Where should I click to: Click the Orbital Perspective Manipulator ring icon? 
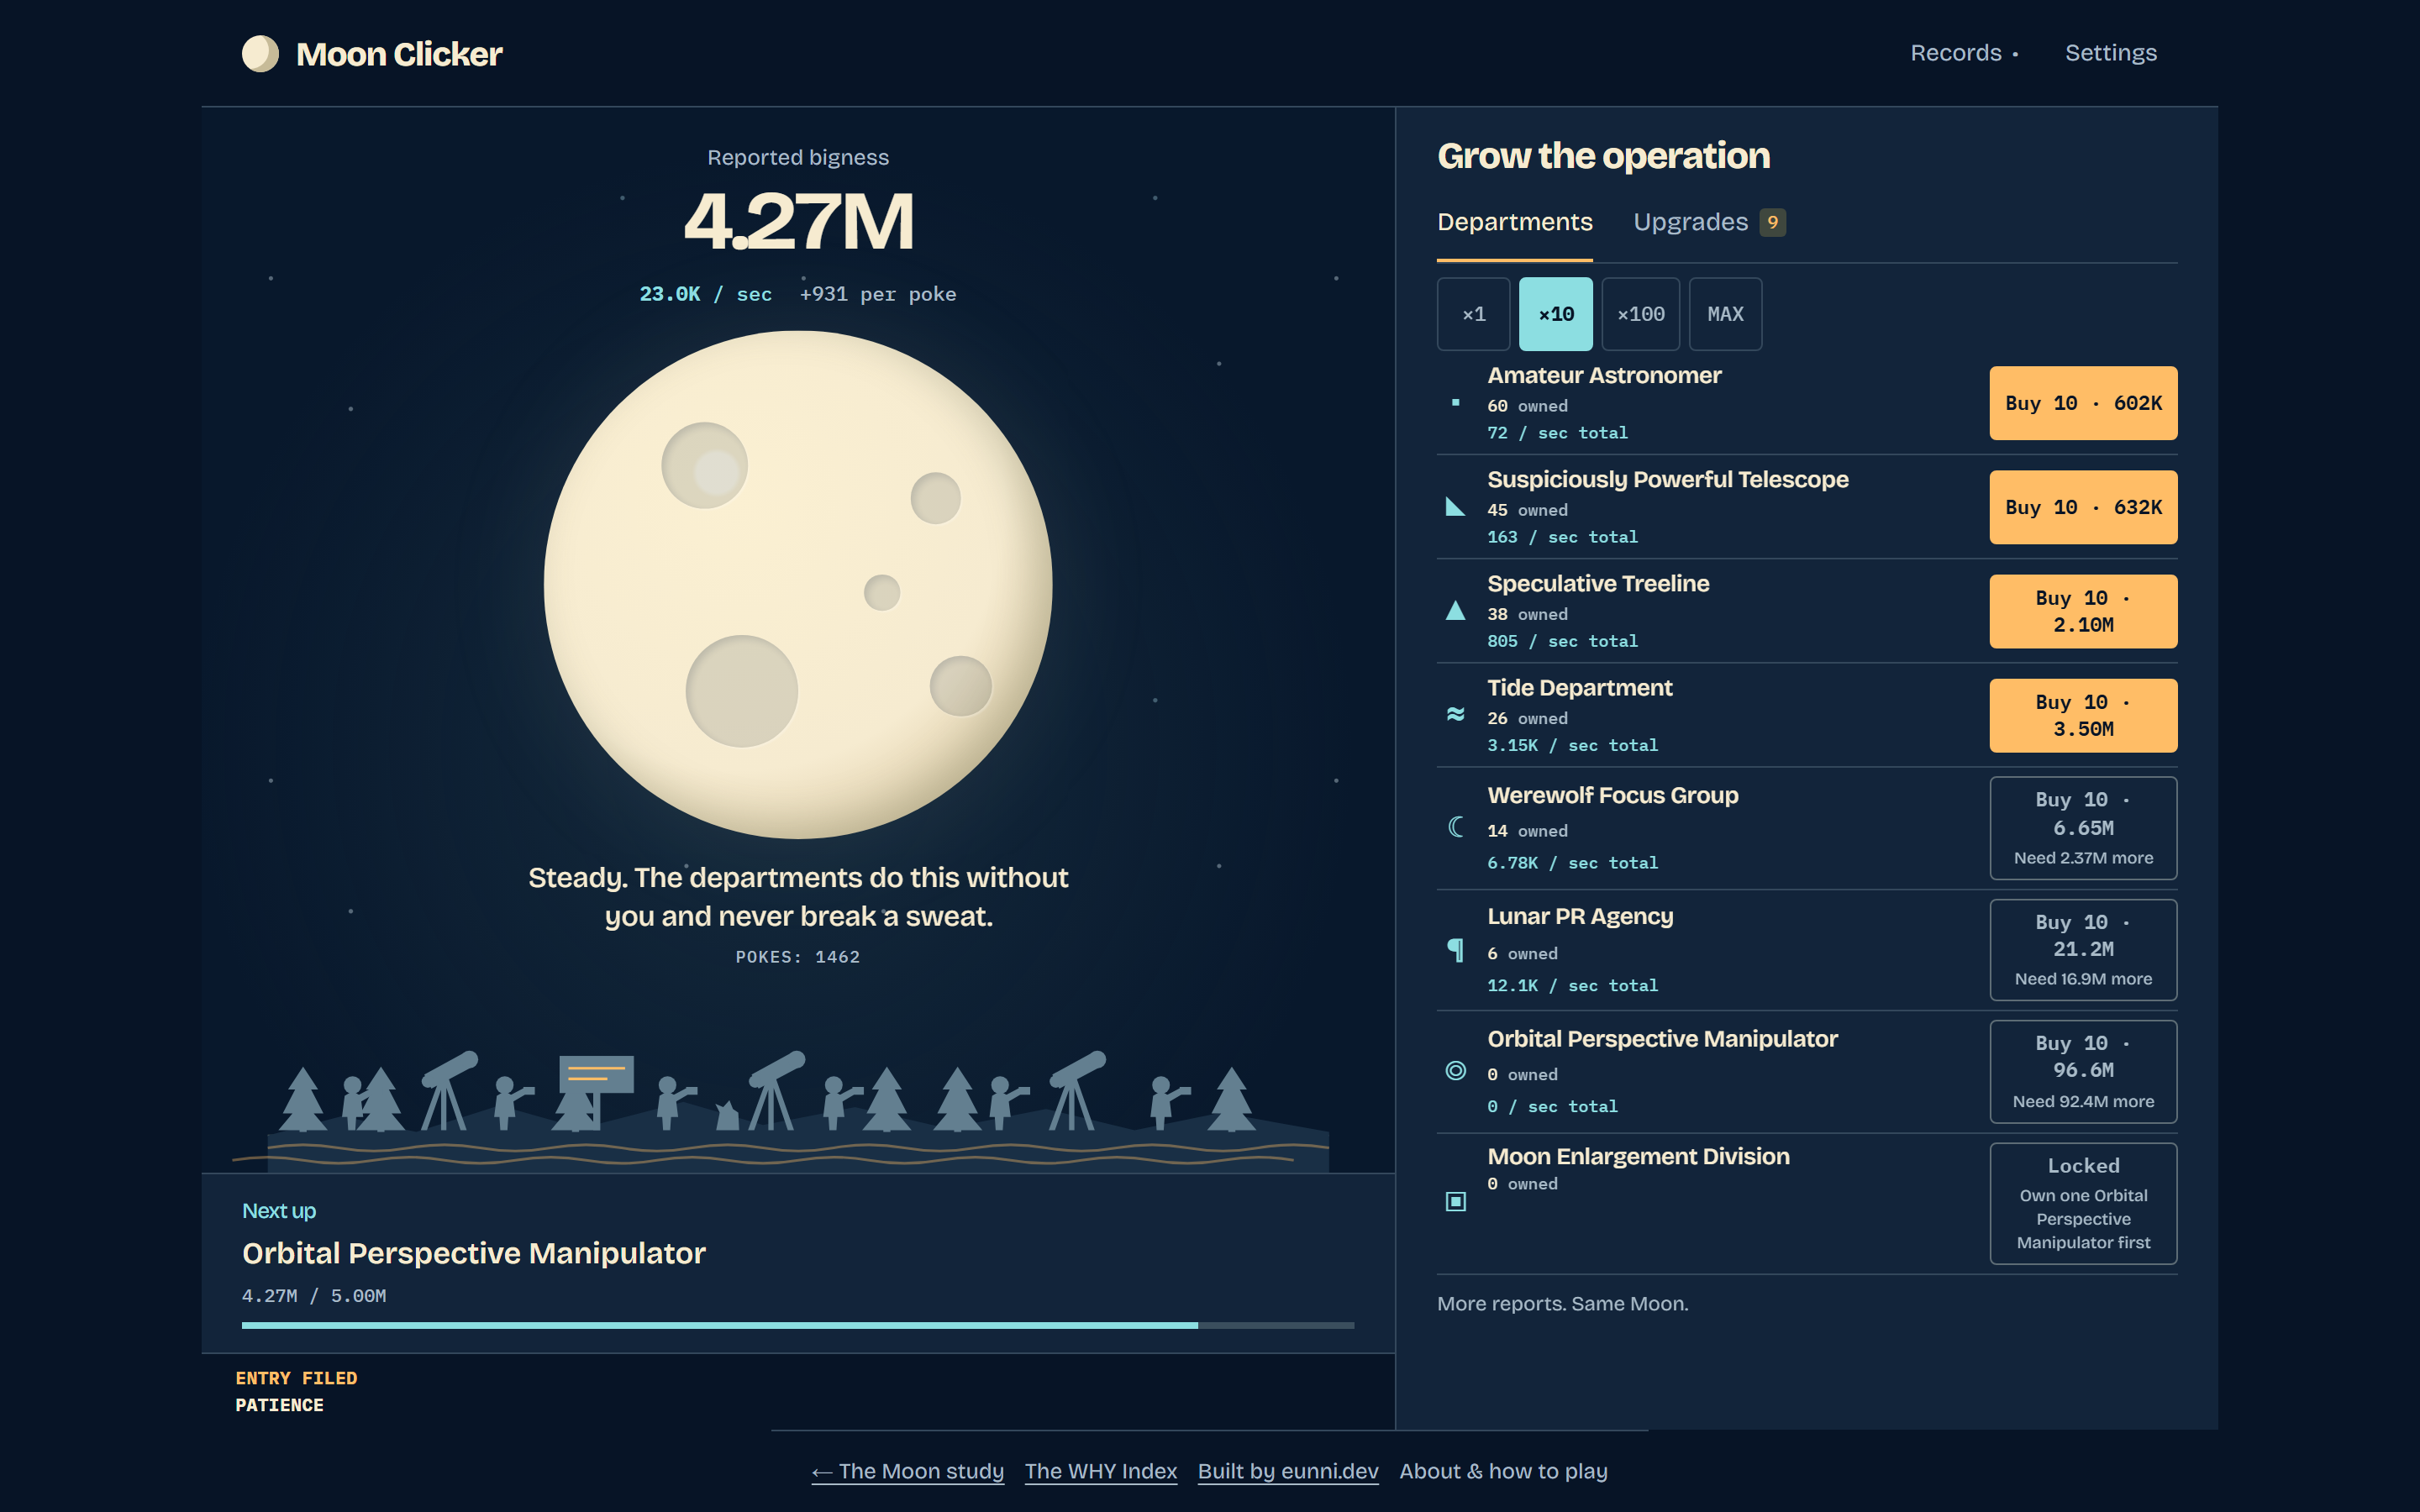point(1456,1071)
